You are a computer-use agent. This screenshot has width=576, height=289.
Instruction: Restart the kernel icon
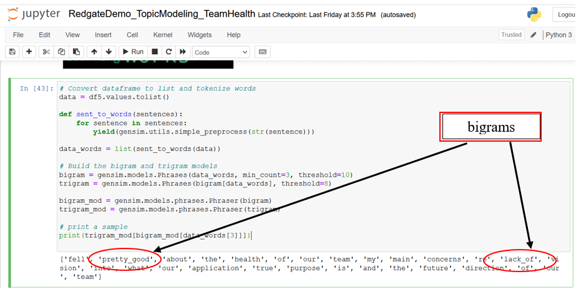point(168,52)
